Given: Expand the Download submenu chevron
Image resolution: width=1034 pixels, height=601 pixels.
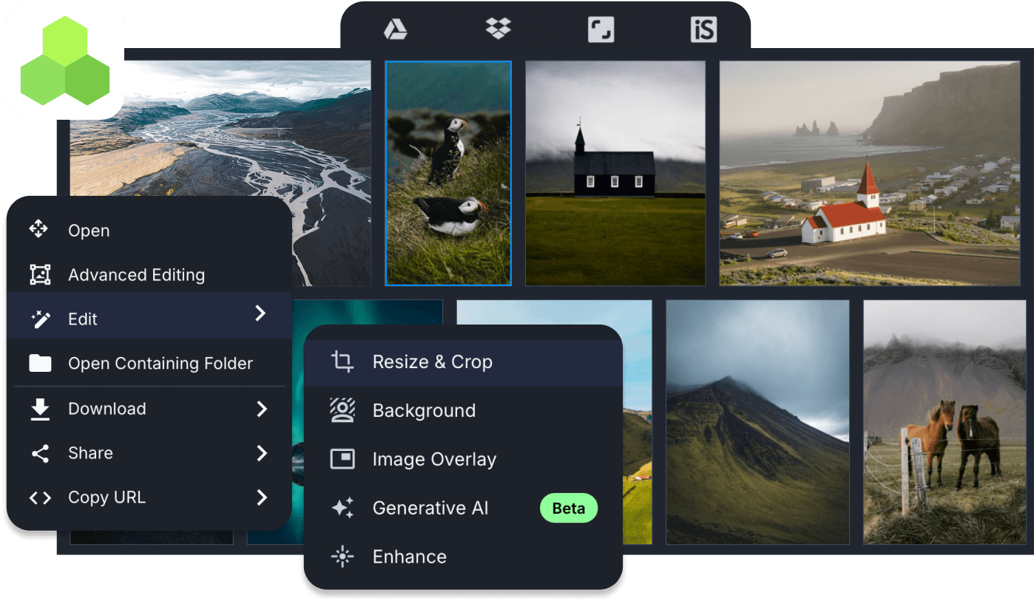Looking at the screenshot, I should pos(262,409).
